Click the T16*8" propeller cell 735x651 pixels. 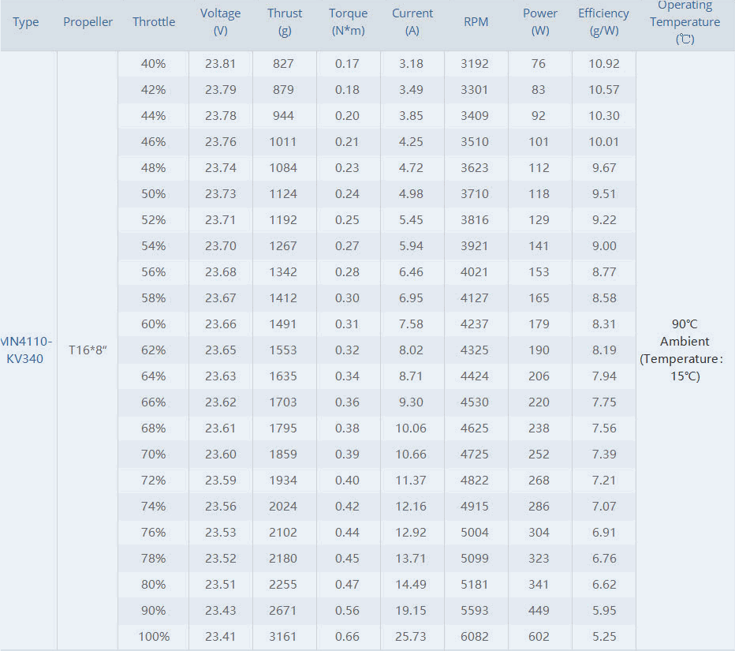tap(88, 350)
